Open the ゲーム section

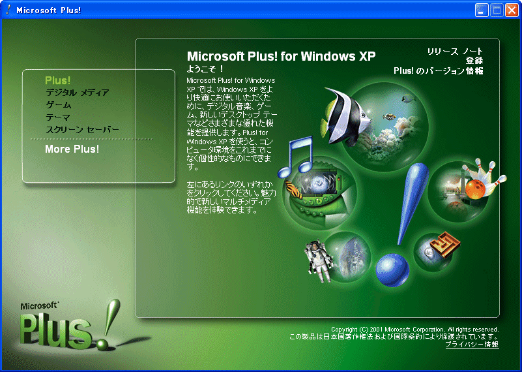click(x=58, y=105)
